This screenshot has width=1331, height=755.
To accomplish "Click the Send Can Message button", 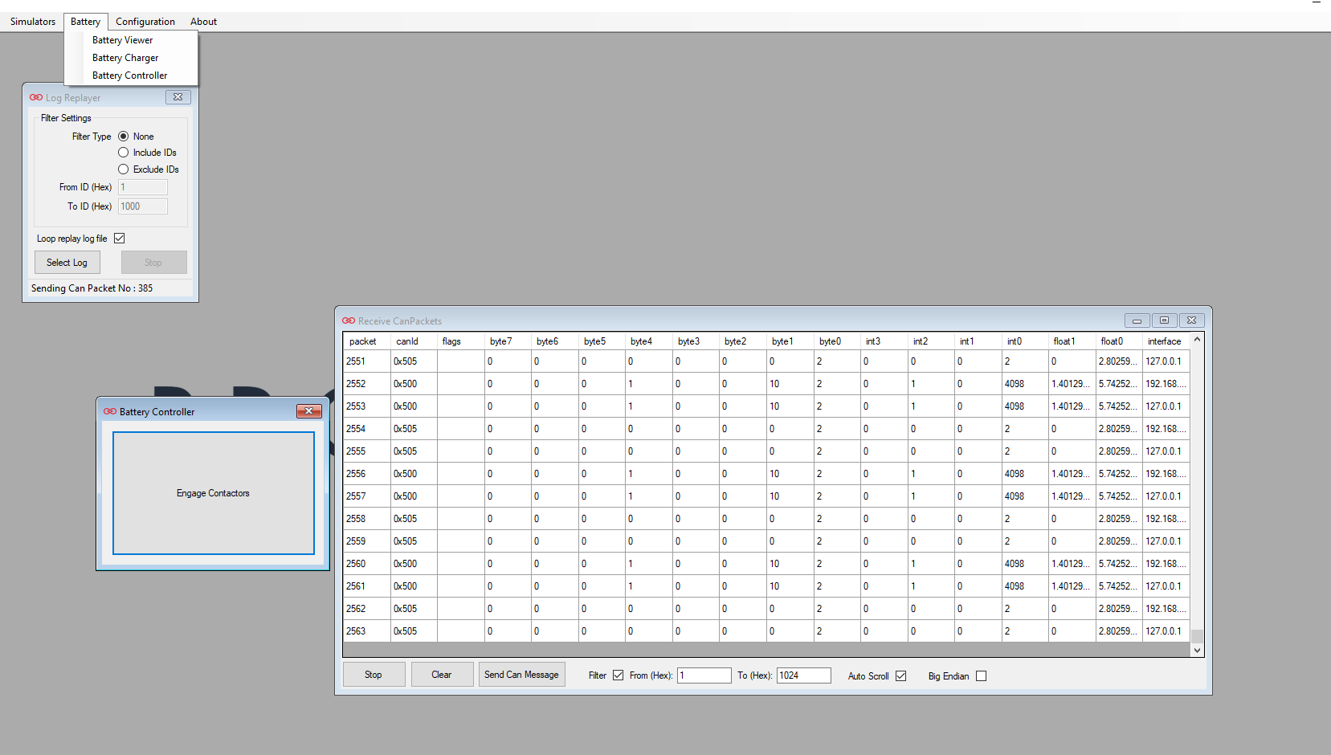I will pos(522,675).
